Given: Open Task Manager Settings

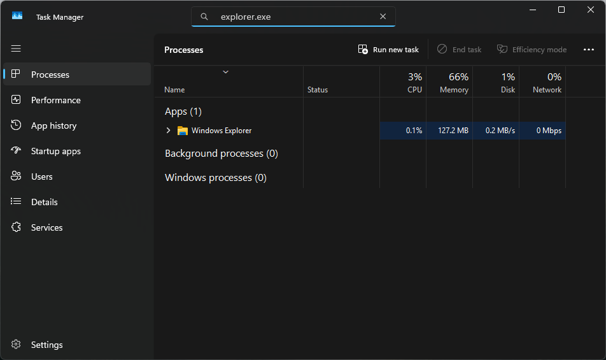Looking at the screenshot, I should [x=46, y=345].
